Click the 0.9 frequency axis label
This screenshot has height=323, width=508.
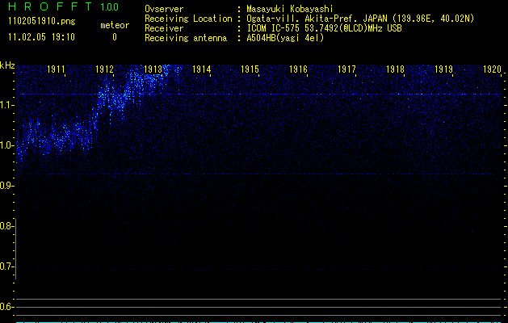pyautogui.click(x=6, y=186)
